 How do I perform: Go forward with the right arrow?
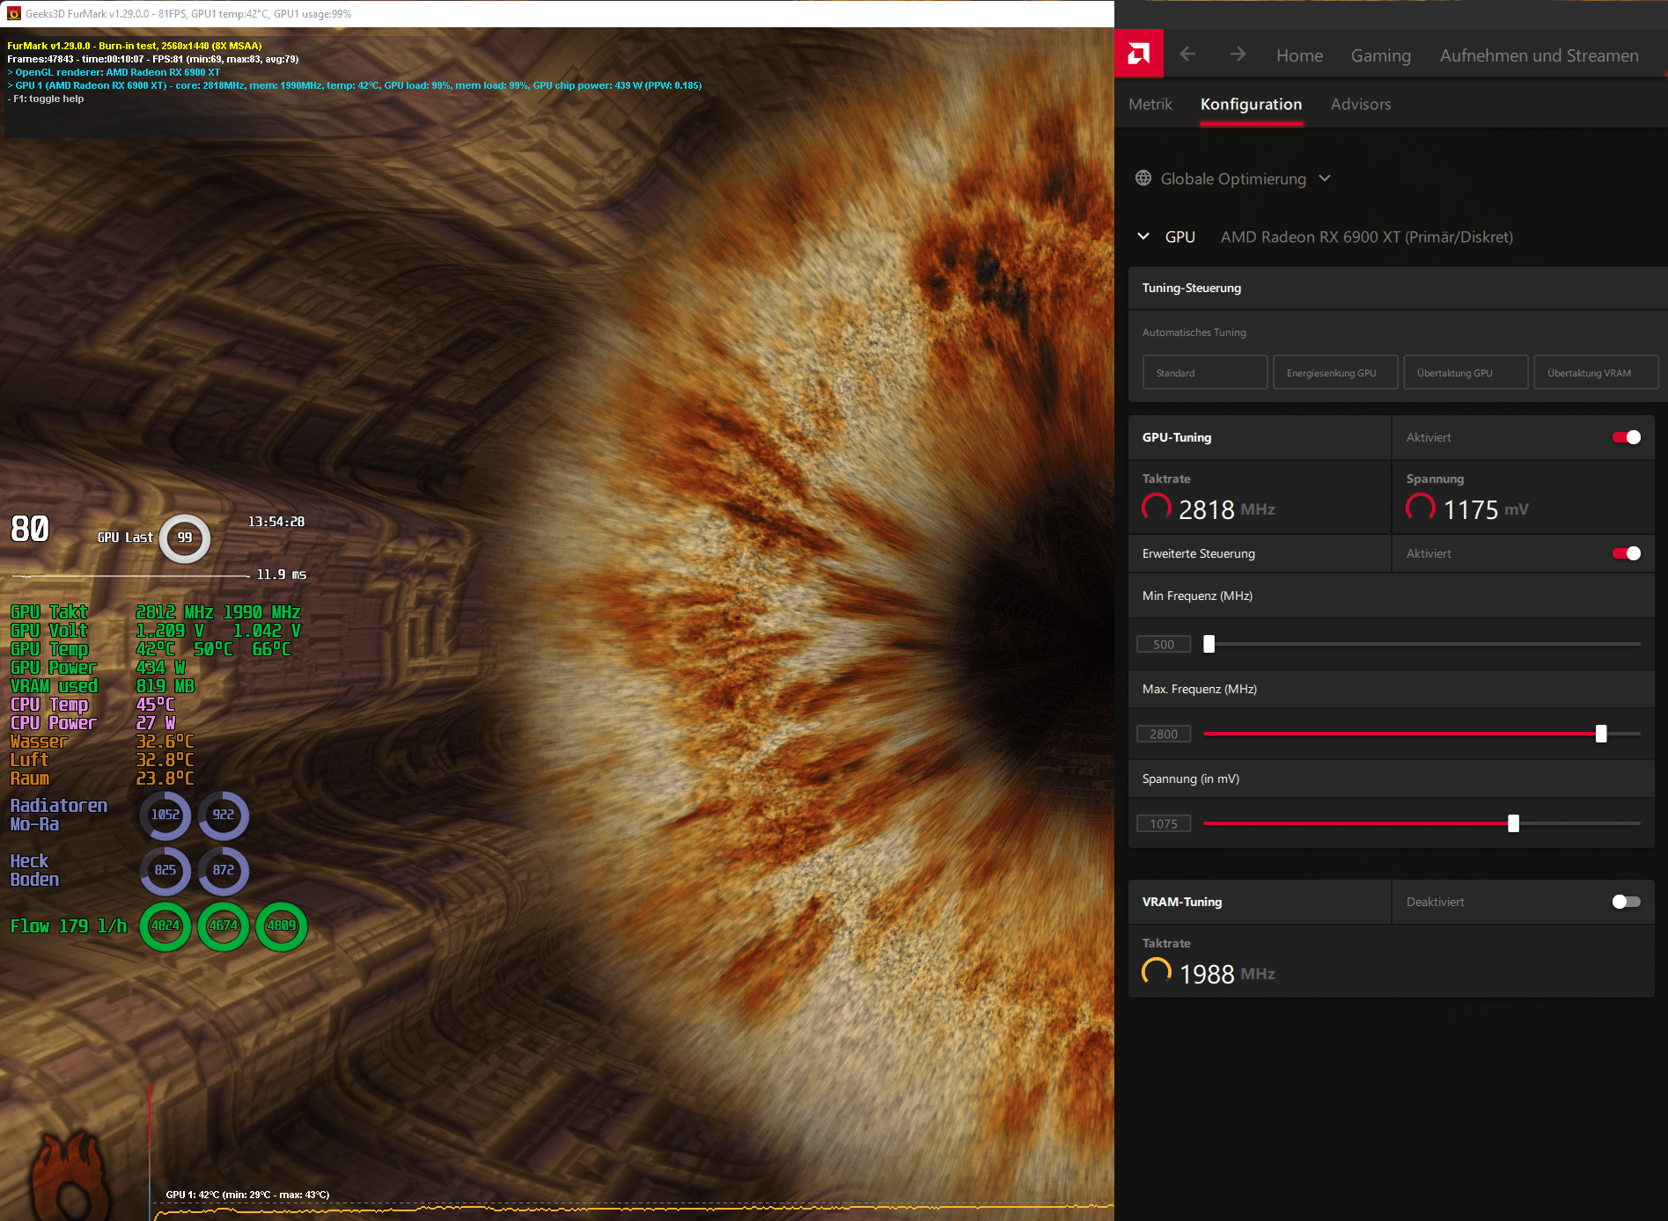click(1238, 55)
